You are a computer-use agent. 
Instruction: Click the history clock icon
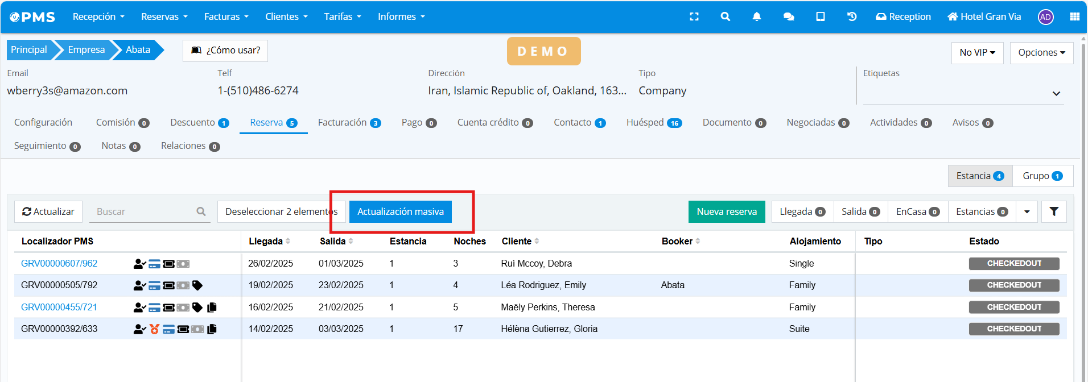(x=851, y=16)
